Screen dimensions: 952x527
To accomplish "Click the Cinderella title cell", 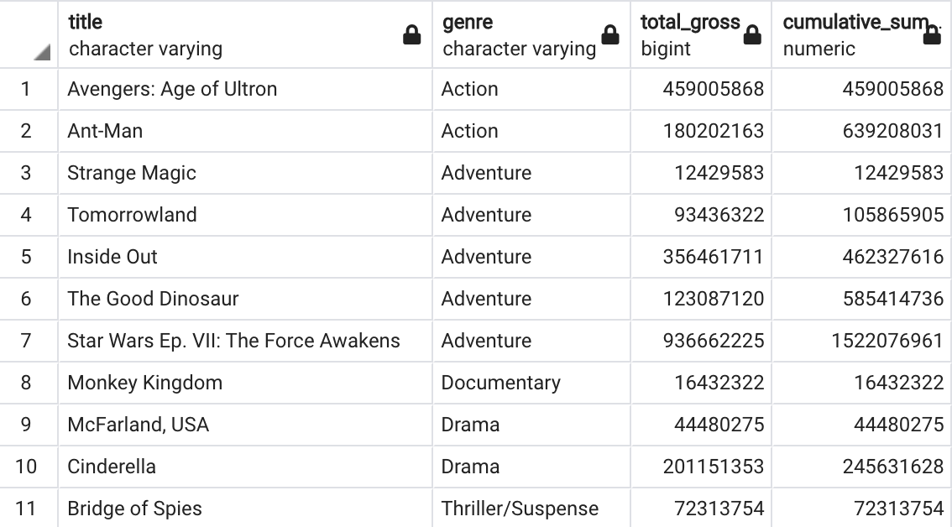I will click(x=112, y=467).
